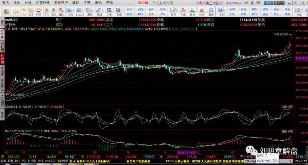Click the 卖出 (sell) toolbar icon
The image size is (308, 165).
[54, 12]
